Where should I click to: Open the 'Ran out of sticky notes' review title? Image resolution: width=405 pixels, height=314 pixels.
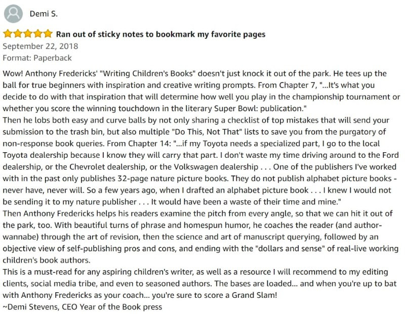(x=160, y=34)
